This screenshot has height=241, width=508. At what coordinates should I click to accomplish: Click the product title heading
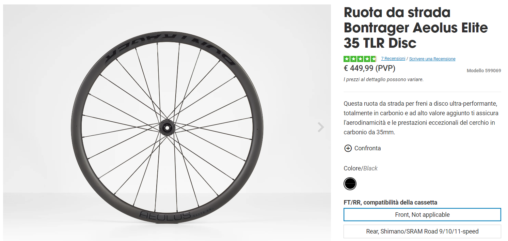click(415, 28)
